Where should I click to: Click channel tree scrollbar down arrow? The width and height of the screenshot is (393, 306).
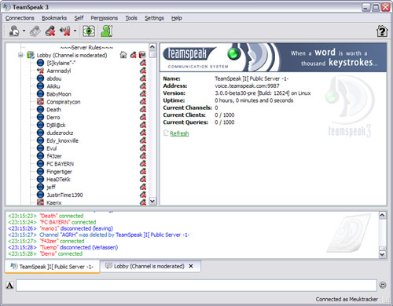[x=152, y=201]
